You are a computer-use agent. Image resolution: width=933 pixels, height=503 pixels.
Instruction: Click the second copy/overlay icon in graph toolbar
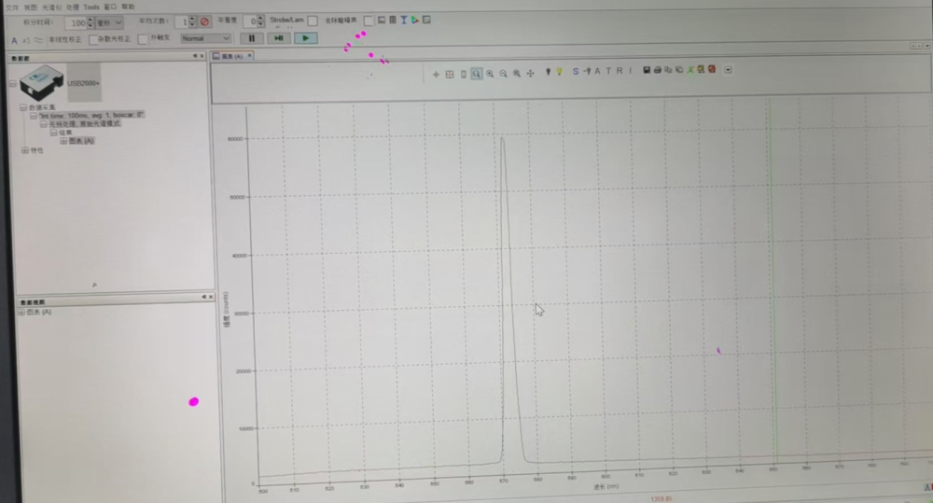[x=679, y=70]
